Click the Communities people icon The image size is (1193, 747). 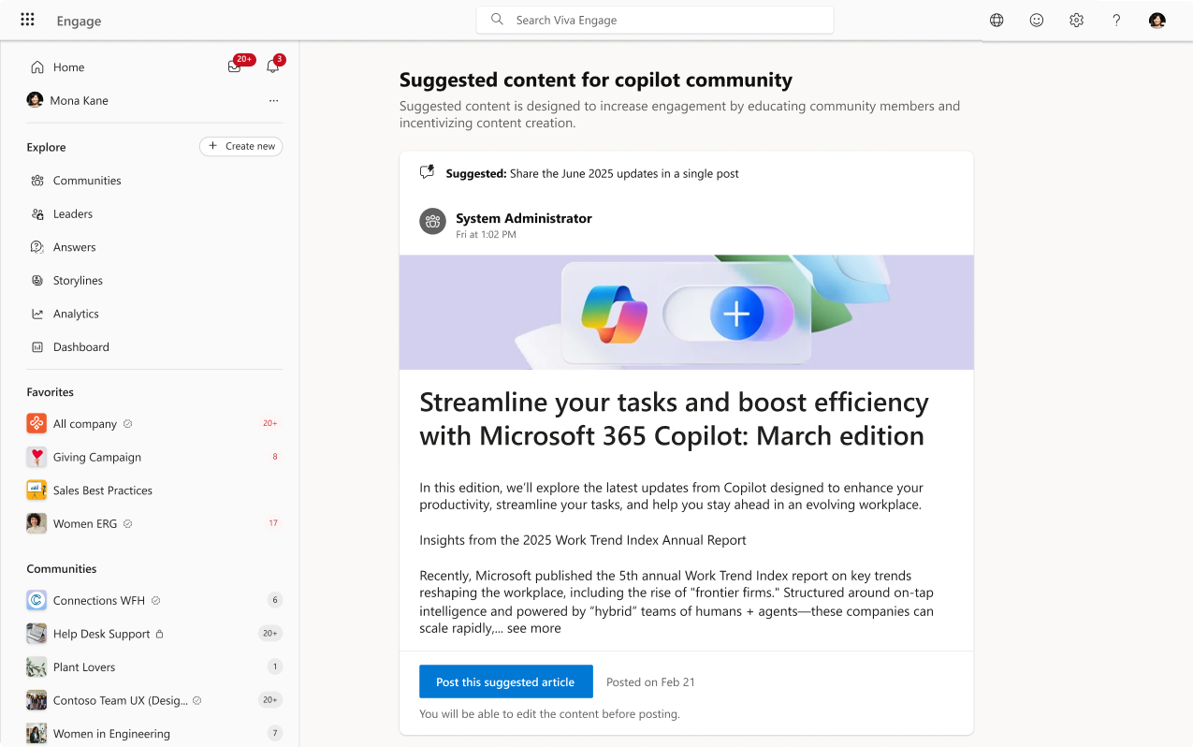(x=37, y=181)
